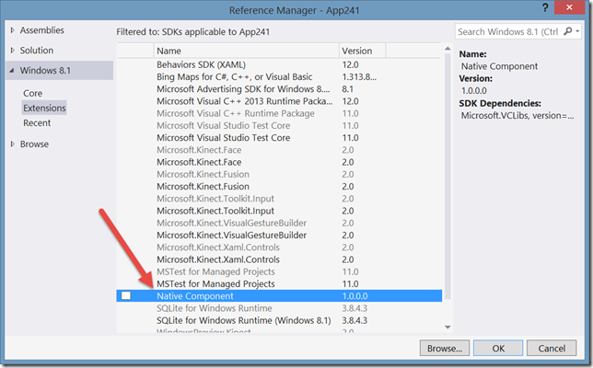This screenshot has height=368, width=593.
Task: Click Bing Maps version 1.313.8... cell
Action: [x=359, y=76]
